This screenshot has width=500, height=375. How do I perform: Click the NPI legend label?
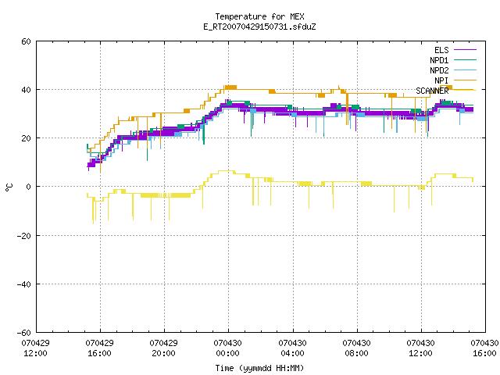click(441, 80)
